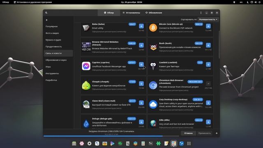The image size is (263, 148).
Task: Download Browse Mirrored Websites (httrack)
Action: (x=141, y=45)
